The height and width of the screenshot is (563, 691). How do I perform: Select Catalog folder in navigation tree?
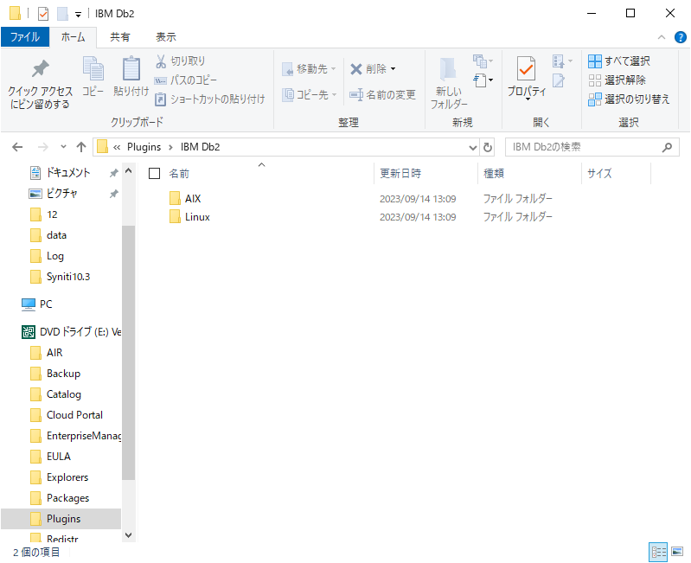(63, 394)
